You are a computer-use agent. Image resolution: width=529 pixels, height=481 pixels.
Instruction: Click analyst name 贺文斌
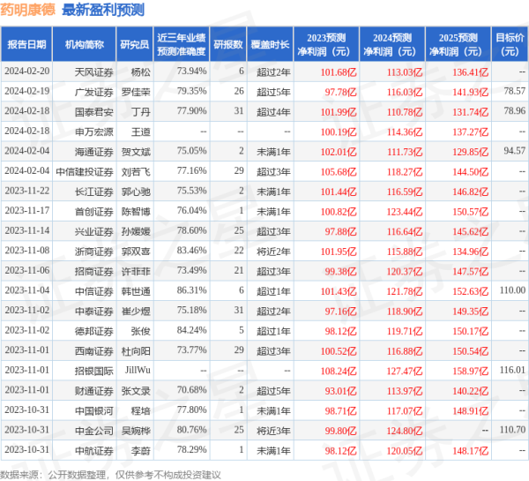click(136, 152)
